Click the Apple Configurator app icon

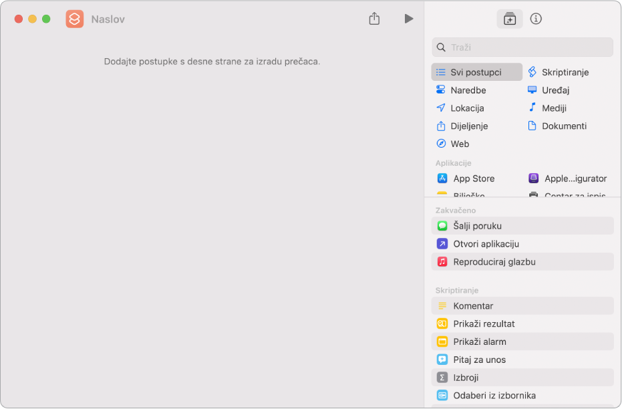coord(534,178)
